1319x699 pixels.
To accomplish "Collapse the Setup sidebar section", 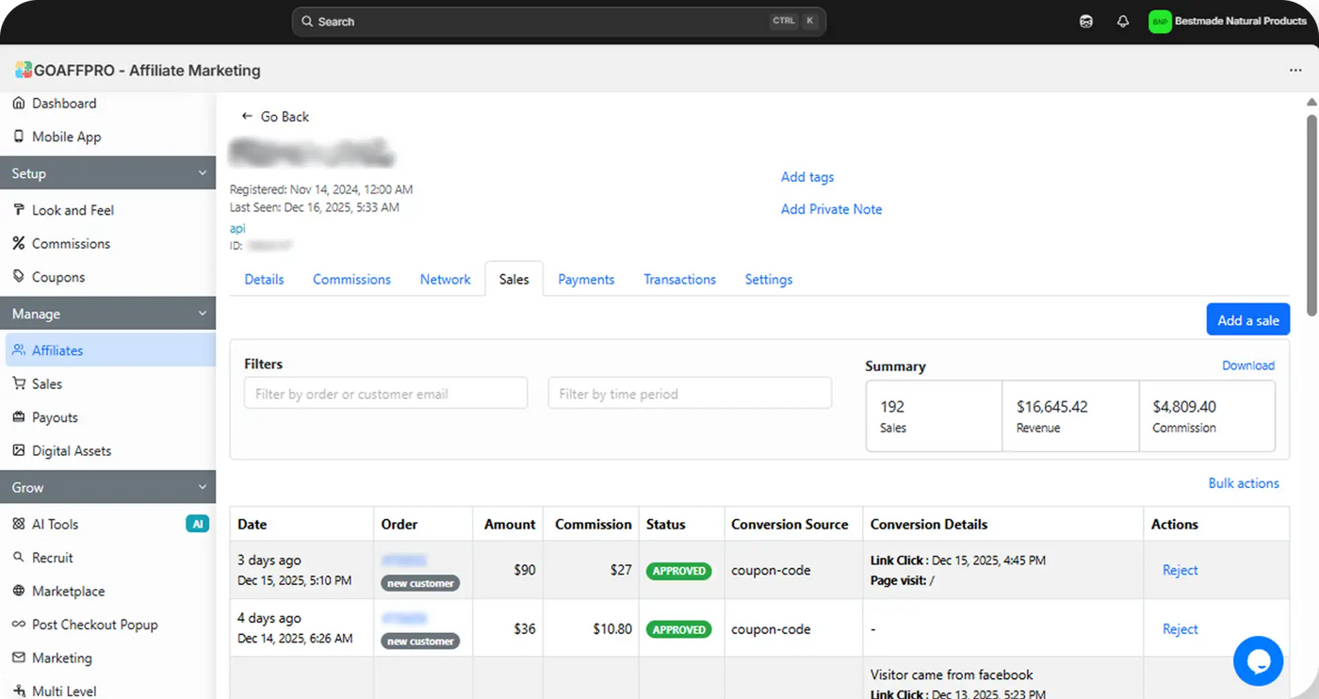I will point(201,173).
